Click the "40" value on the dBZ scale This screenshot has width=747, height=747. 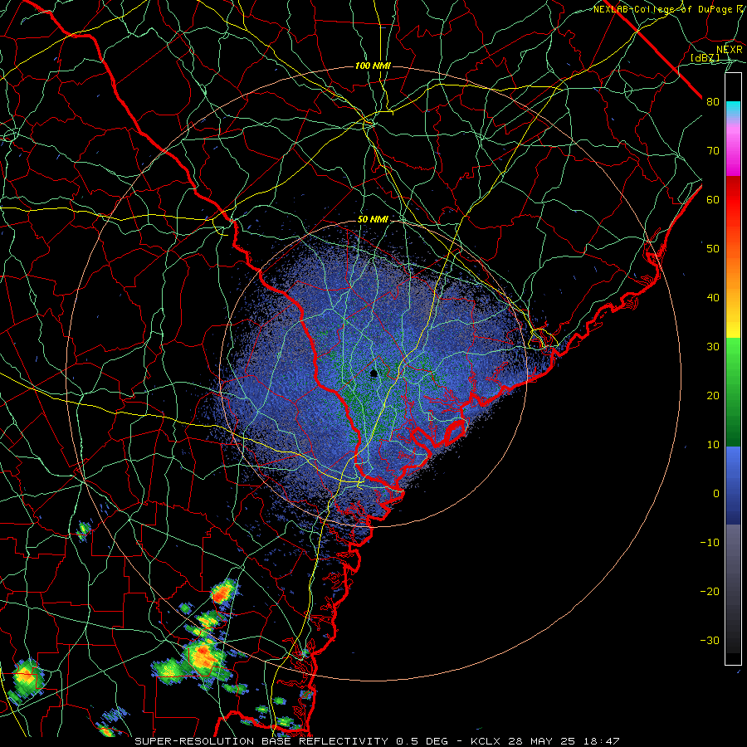[713, 298]
